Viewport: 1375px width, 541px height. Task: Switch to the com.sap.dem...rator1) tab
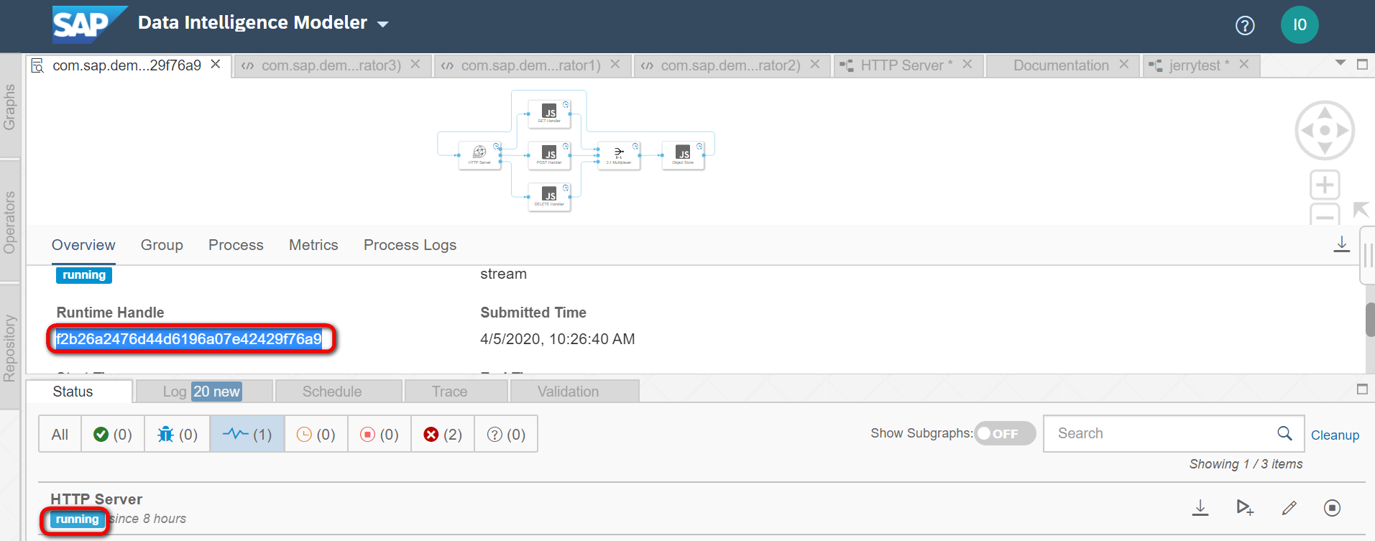tap(530, 65)
